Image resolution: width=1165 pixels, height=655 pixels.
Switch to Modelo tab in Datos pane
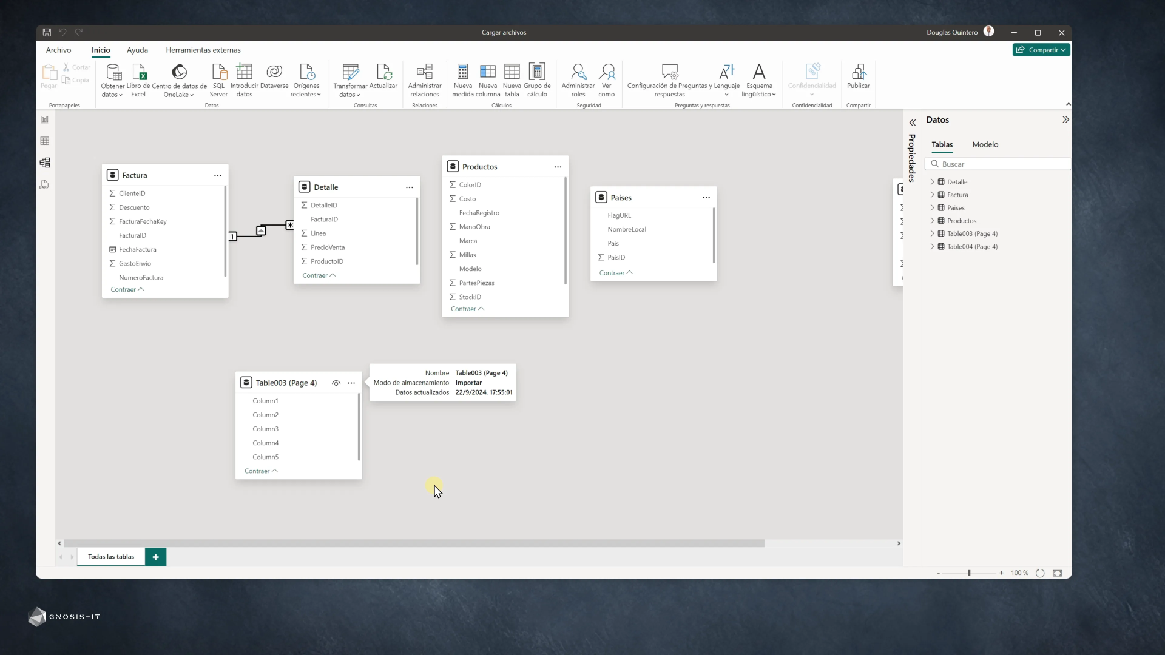click(985, 144)
